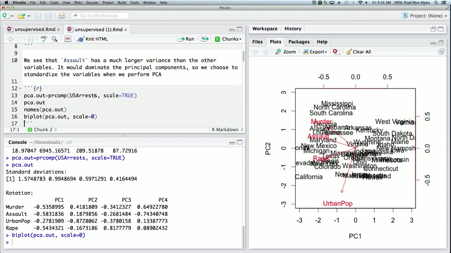Maximize the Console pane
This screenshot has height=253, width=451.
tap(240, 142)
